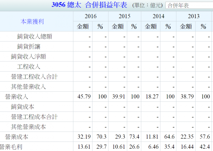Click the 2015 cost percentage 73.4
This screenshot has width=213, height=151.
(134, 136)
